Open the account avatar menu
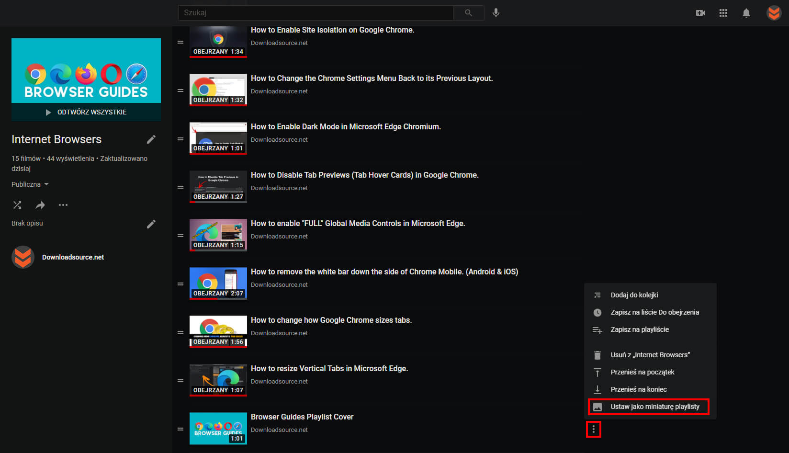This screenshot has height=453, width=789. click(x=774, y=13)
